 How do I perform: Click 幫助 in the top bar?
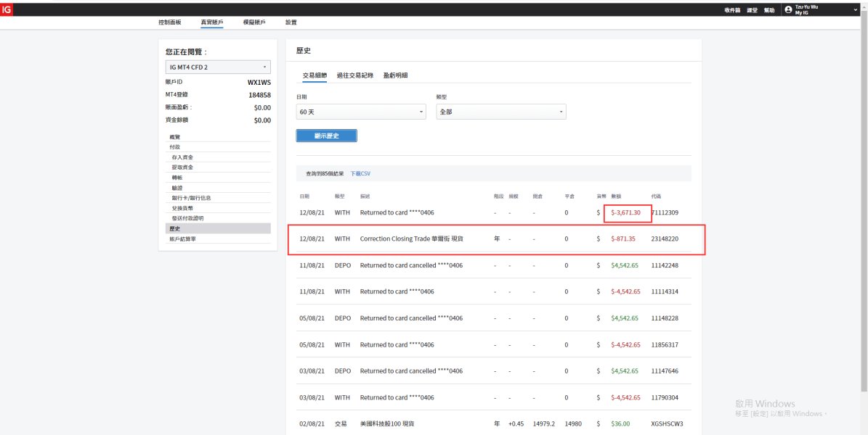(768, 10)
